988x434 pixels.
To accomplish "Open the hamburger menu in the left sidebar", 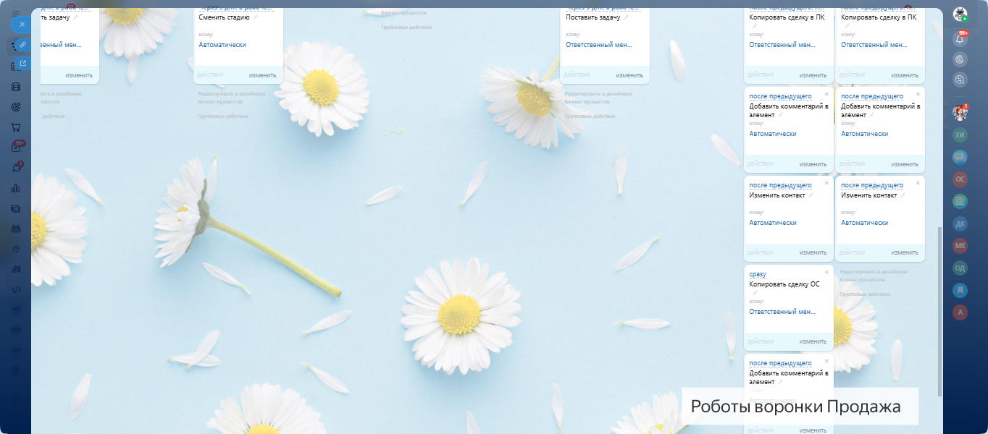I will [16, 14].
